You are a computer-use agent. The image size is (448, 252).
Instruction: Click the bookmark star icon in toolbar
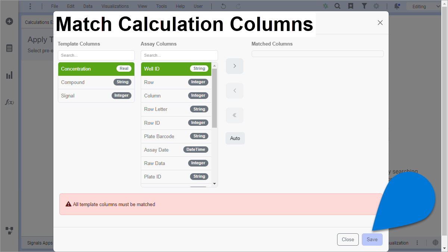(x=351, y=6)
